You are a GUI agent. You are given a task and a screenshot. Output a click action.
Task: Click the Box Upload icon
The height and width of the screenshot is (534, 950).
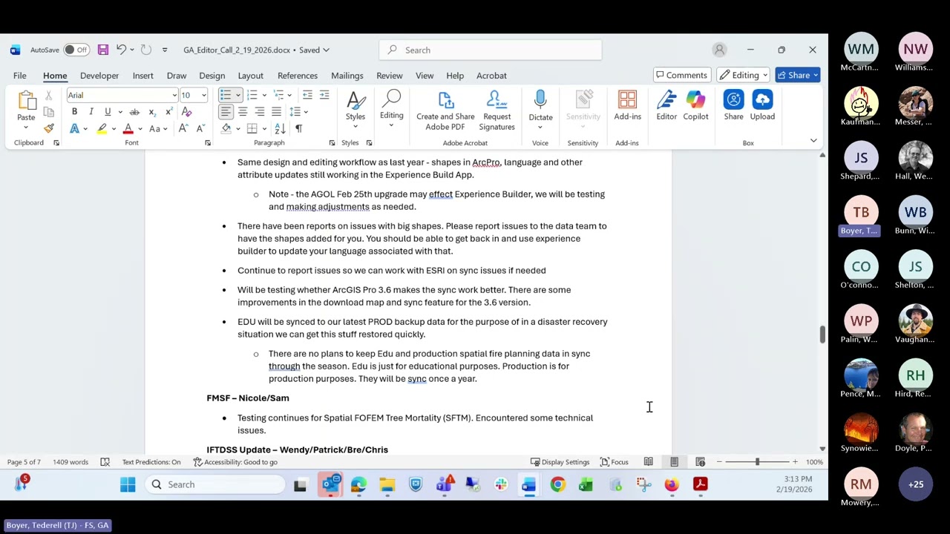762,106
